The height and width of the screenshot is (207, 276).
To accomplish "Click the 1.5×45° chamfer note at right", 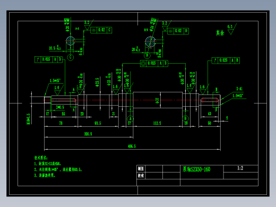I will [238, 96].
